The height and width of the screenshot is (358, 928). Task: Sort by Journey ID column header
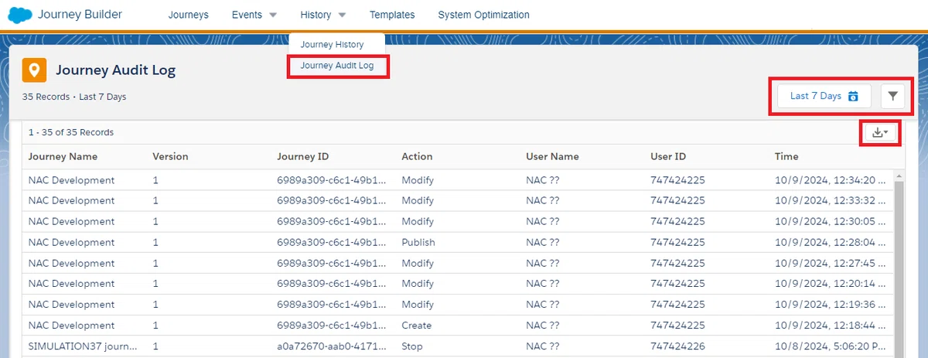coord(302,156)
